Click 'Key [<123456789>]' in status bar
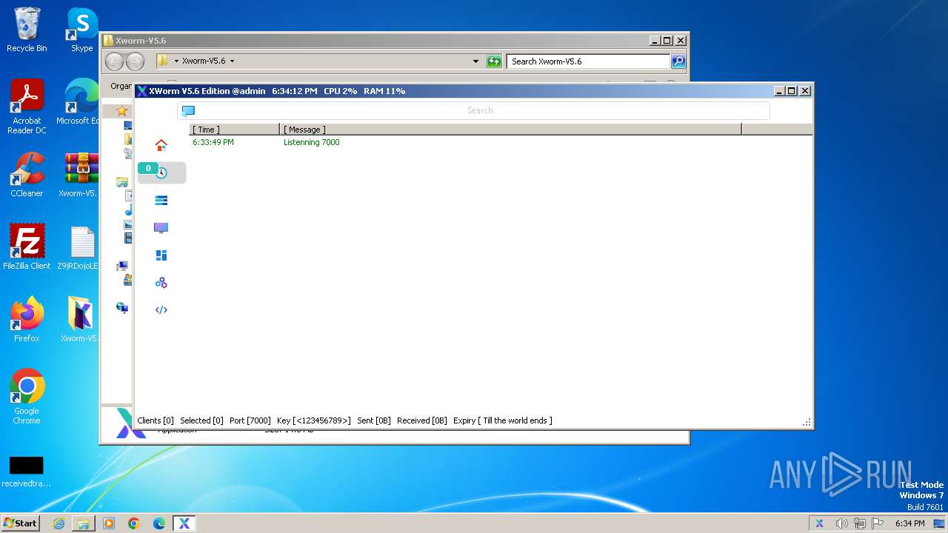This screenshot has width=948, height=533. [x=314, y=420]
